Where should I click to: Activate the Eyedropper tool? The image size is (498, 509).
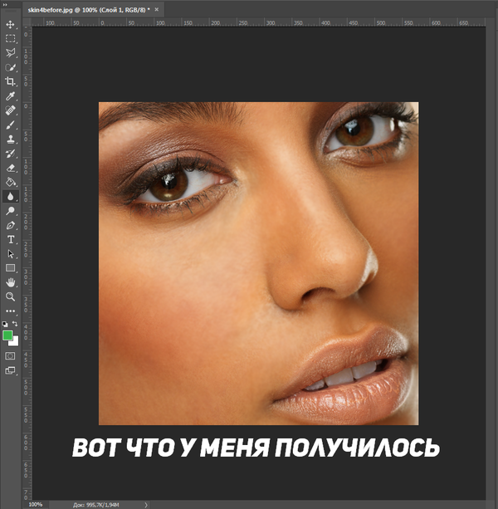pyautogui.click(x=11, y=95)
